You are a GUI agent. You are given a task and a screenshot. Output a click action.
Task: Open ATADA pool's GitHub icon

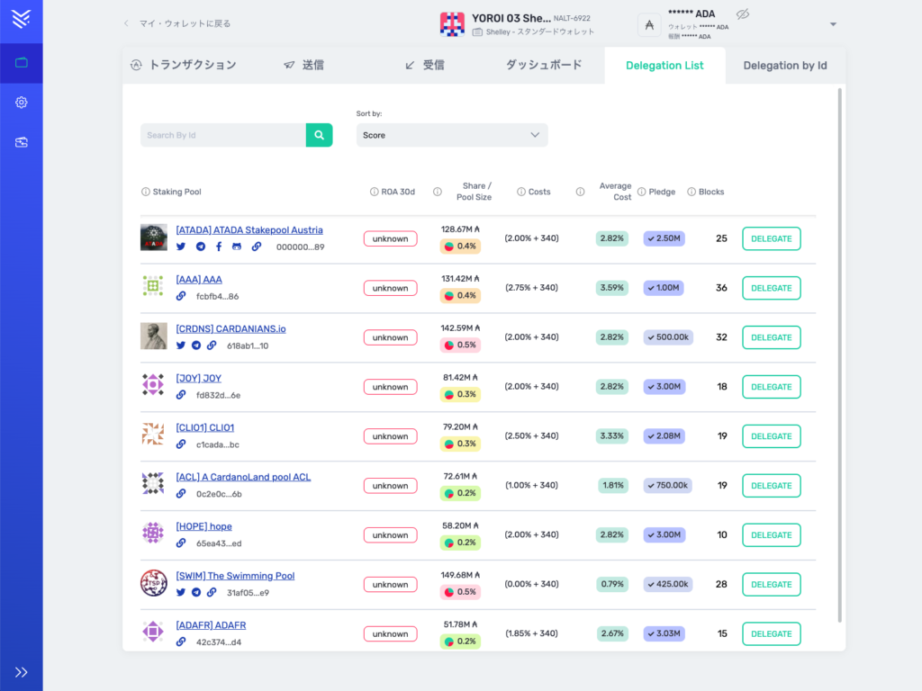coord(237,247)
